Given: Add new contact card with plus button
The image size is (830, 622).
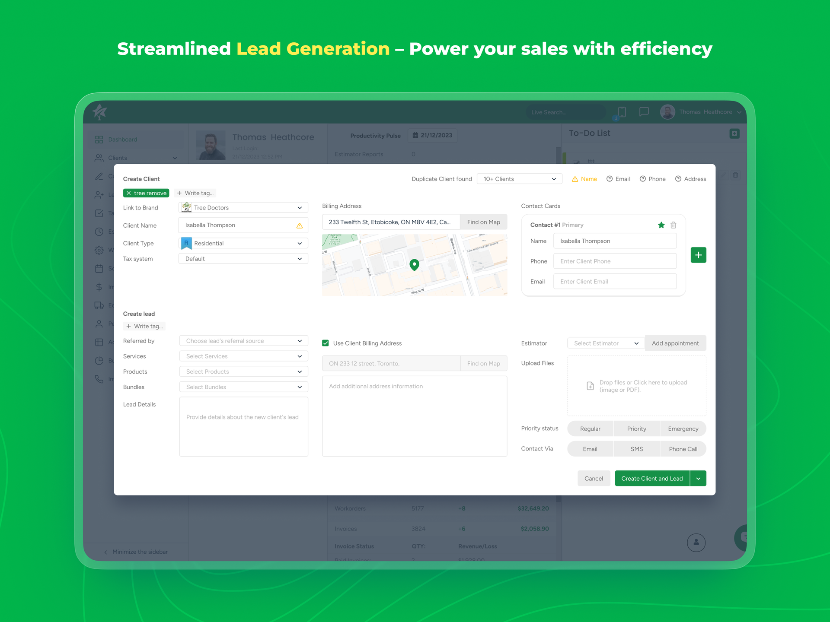Looking at the screenshot, I should point(698,255).
